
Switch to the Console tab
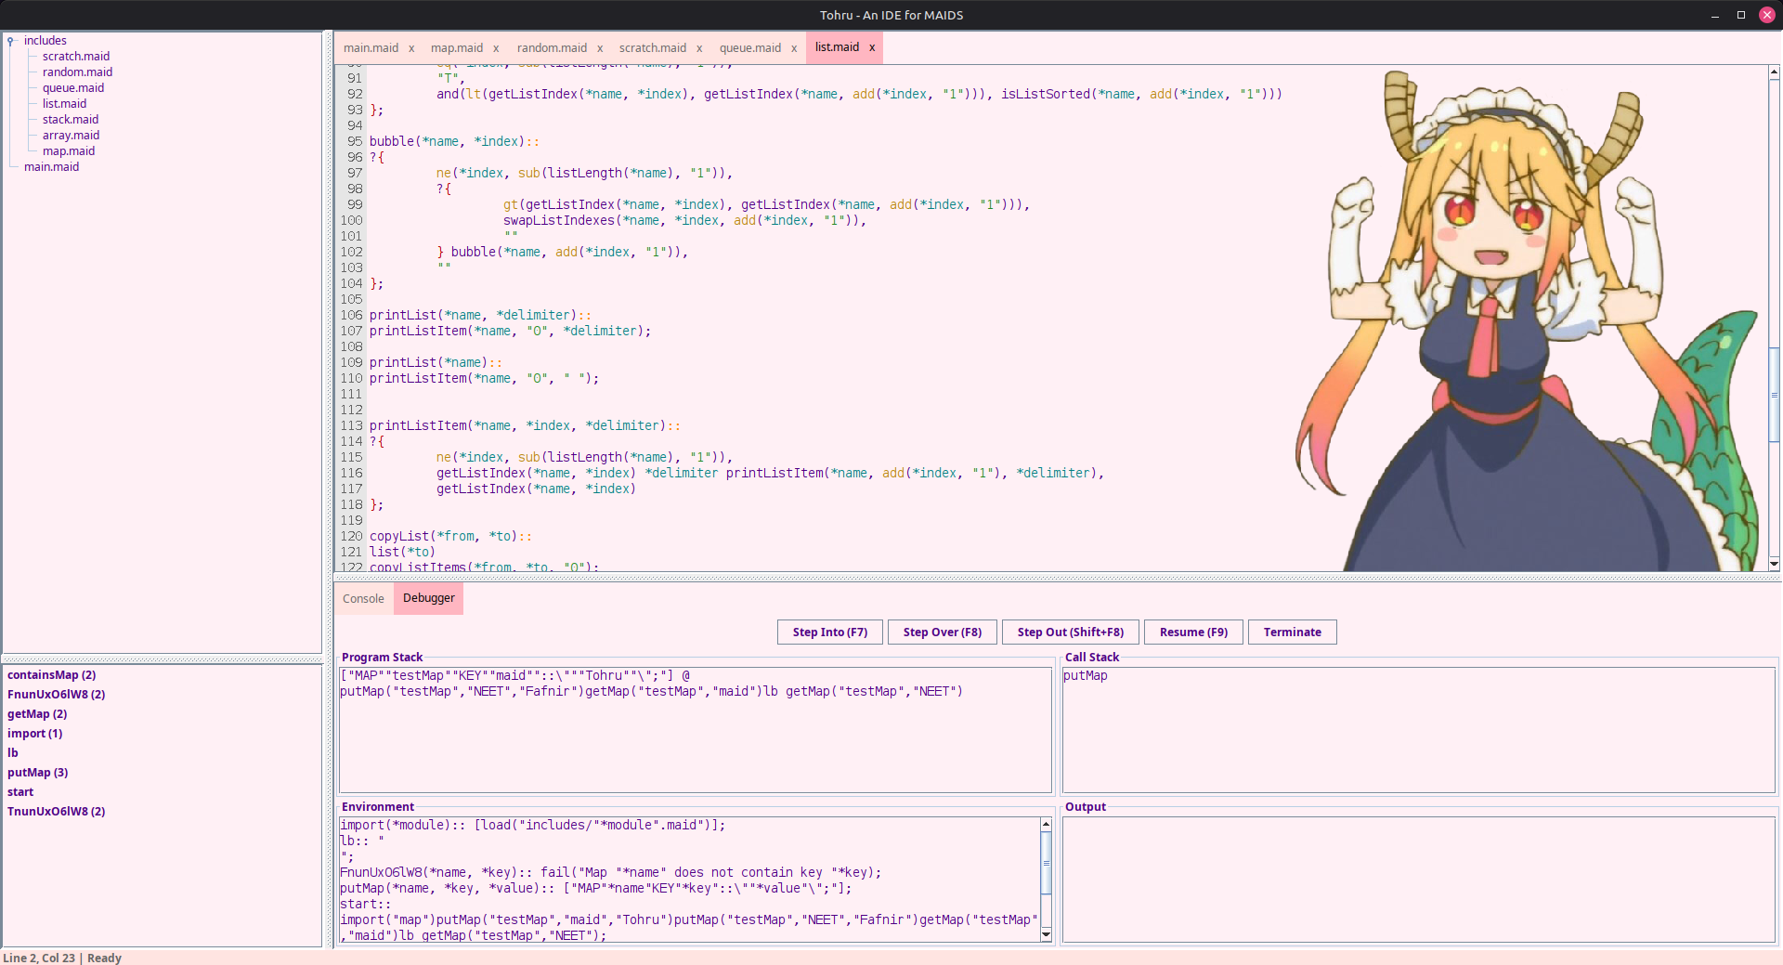coord(363,599)
